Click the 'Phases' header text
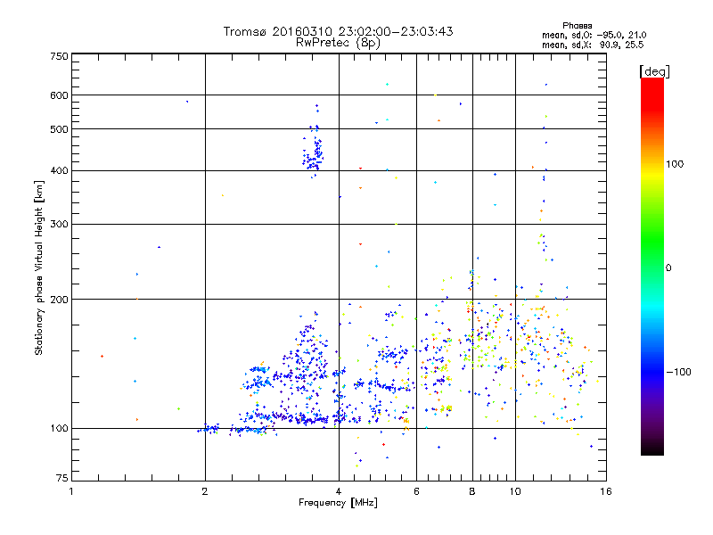The height and width of the screenshot is (535, 713). [577, 26]
